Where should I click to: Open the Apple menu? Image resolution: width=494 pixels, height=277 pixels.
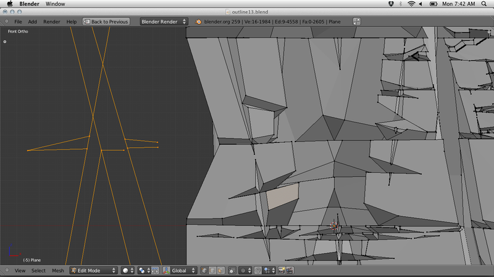coord(10,4)
